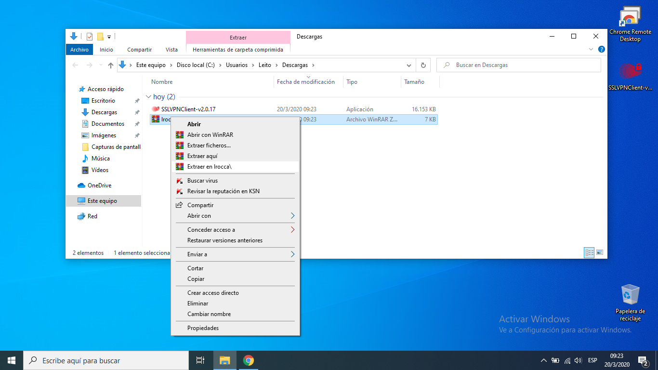Open the Papelera de reciclaje desktop icon

[630, 303]
